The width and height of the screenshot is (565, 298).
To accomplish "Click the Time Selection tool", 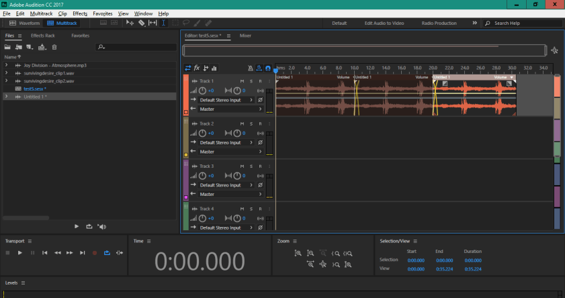I will pos(164,23).
